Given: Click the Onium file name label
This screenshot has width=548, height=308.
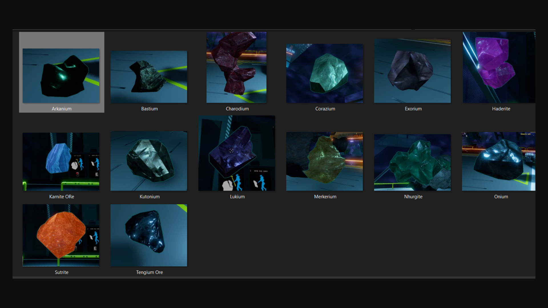Looking at the screenshot, I should point(501,196).
